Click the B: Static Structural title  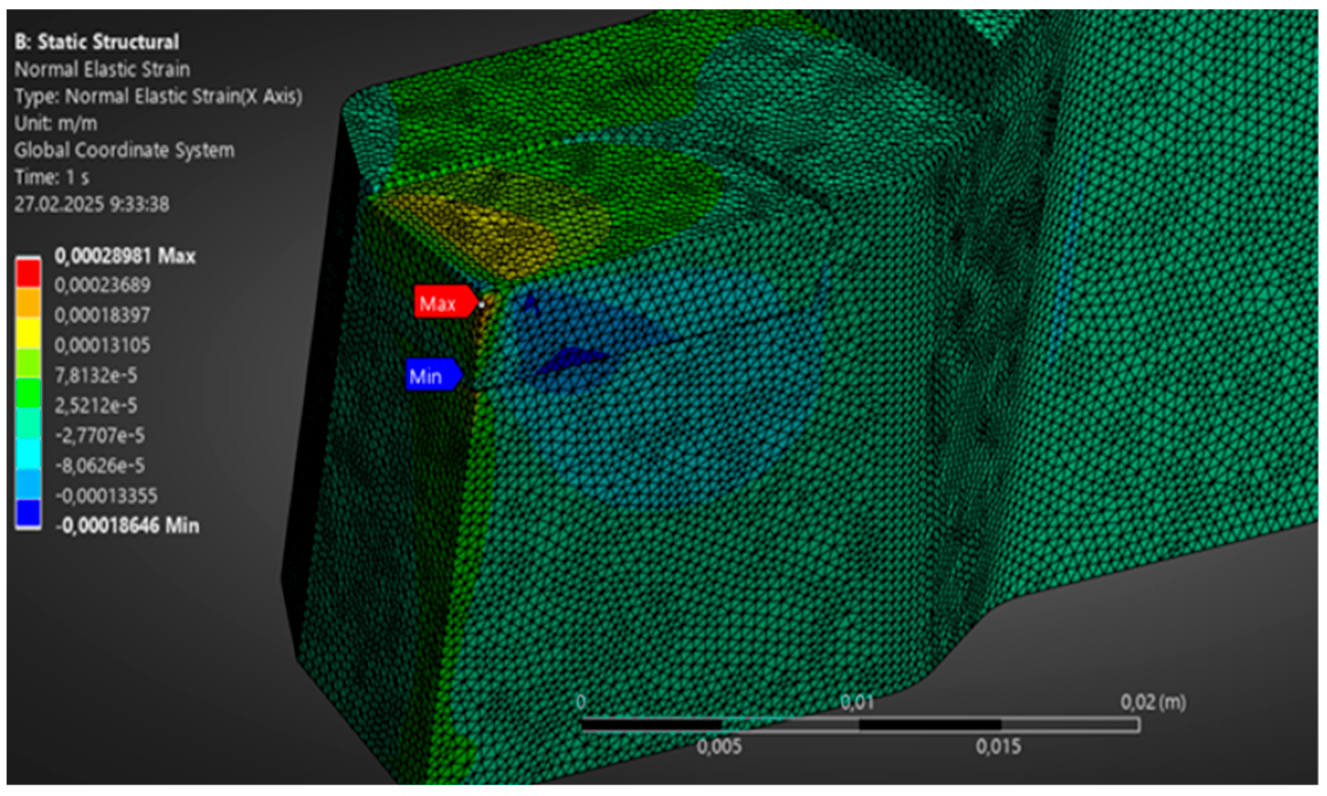[x=97, y=42]
